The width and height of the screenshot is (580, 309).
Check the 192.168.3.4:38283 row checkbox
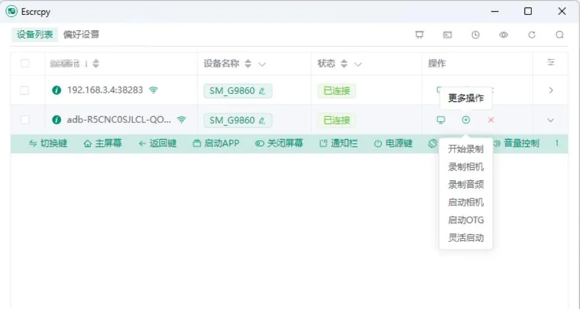point(25,90)
